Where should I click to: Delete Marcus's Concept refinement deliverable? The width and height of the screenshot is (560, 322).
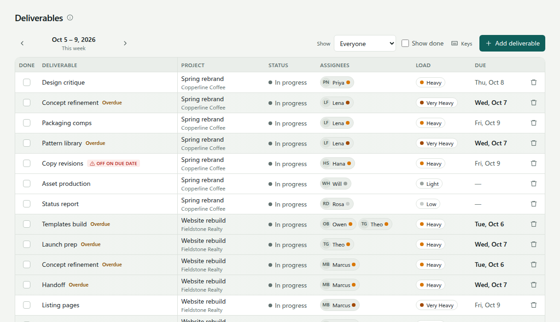[x=534, y=264]
